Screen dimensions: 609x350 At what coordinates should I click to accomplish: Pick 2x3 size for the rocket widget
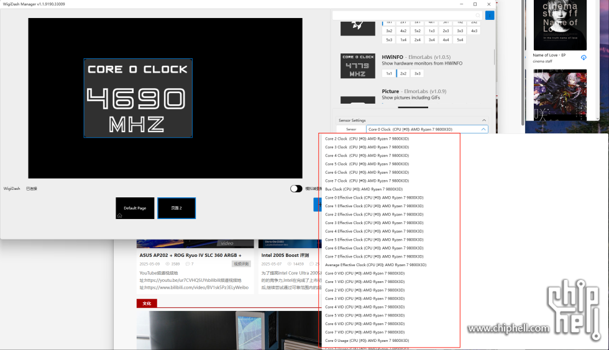point(446,30)
